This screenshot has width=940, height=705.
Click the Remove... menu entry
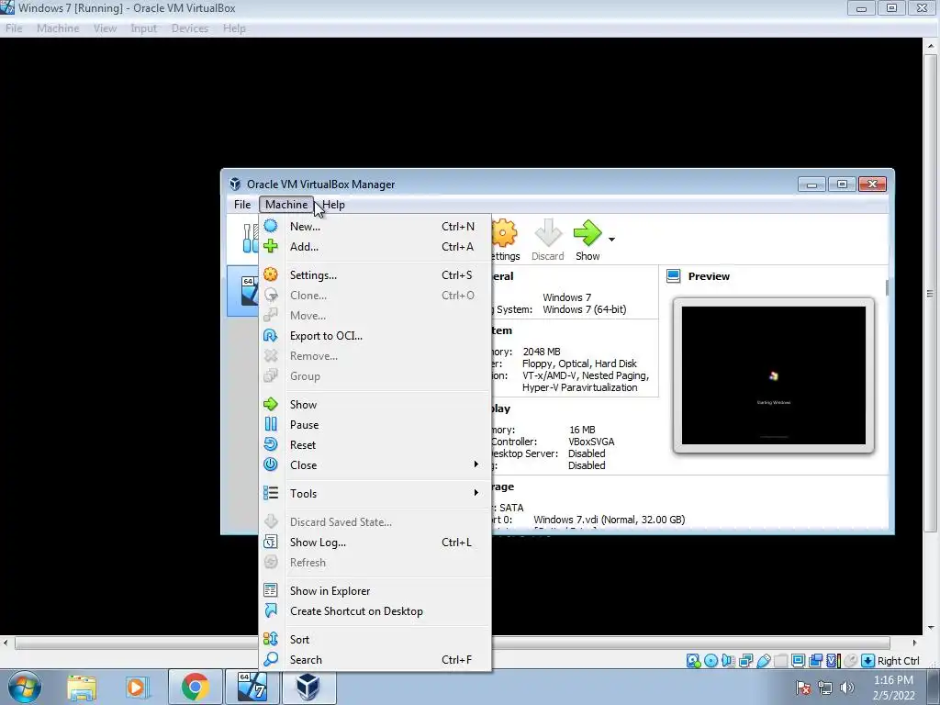375,356
